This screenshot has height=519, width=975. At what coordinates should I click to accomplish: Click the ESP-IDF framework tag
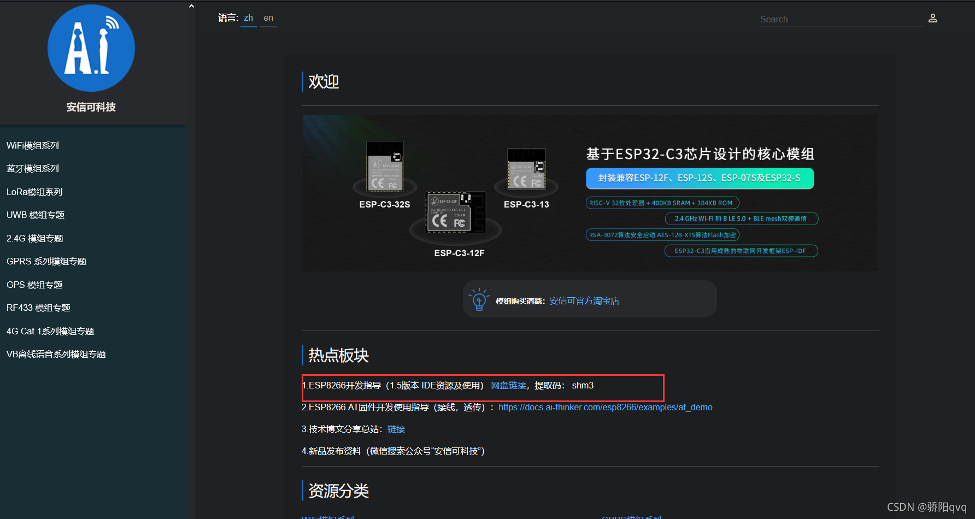coord(741,251)
